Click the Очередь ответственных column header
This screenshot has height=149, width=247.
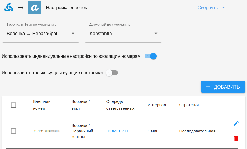(120, 105)
